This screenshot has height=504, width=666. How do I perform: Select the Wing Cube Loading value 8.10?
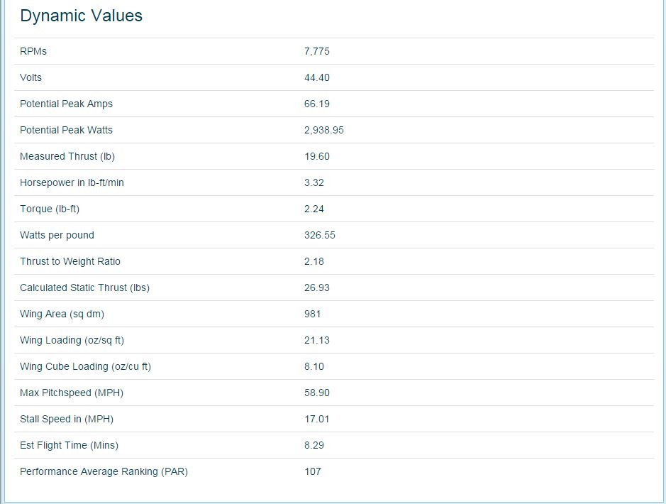click(314, 367)
